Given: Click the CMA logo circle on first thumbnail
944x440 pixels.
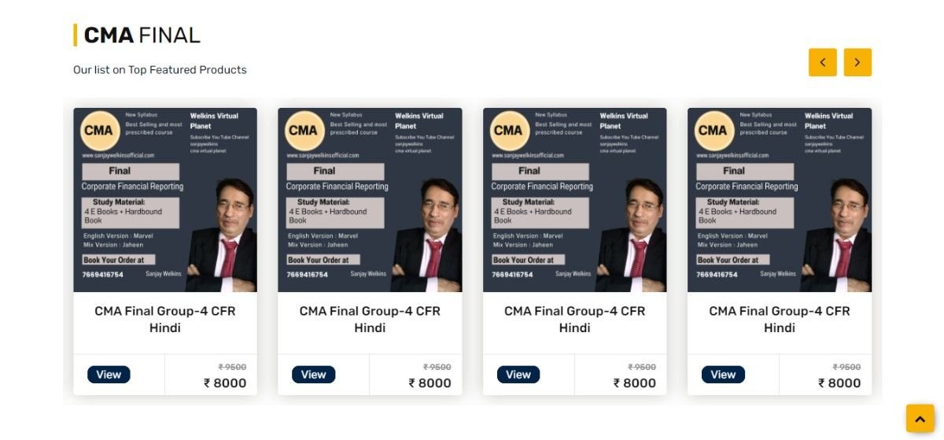Looking at the screenshot, I should pyautogui.click(x=99, y=131).
